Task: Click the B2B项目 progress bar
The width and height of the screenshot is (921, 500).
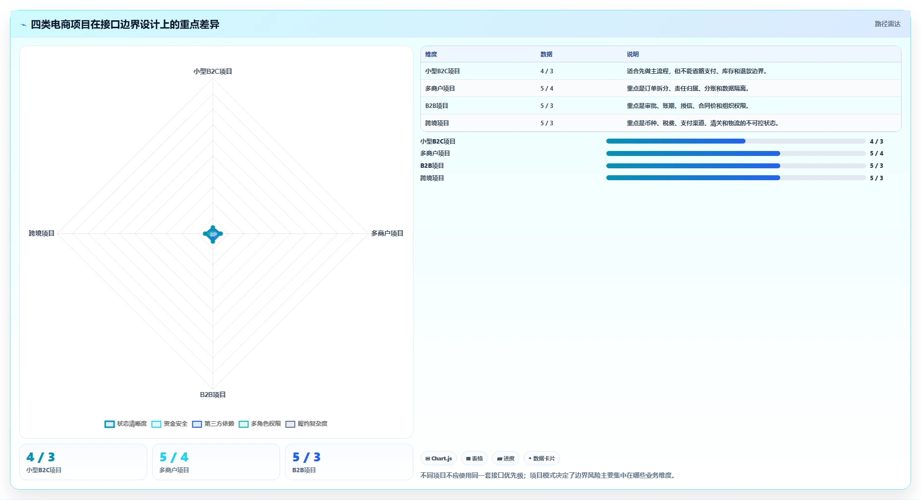Action: click(x=736, y=166)
